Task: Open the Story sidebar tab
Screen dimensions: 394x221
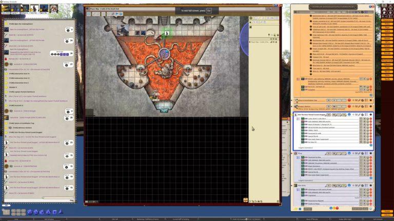Action: click(x=387, y=35)
